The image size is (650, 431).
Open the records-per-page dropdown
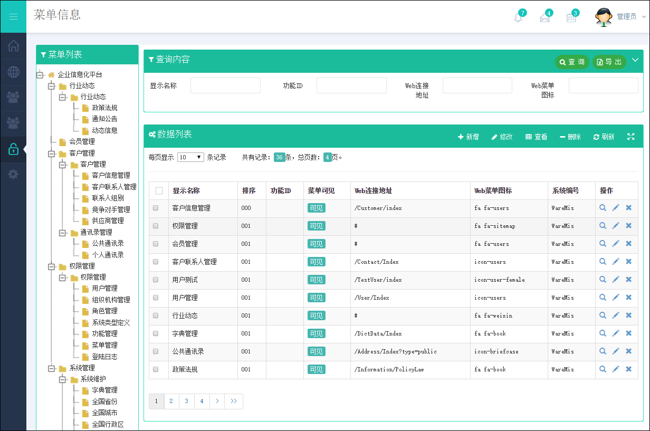tap(190, 157)
